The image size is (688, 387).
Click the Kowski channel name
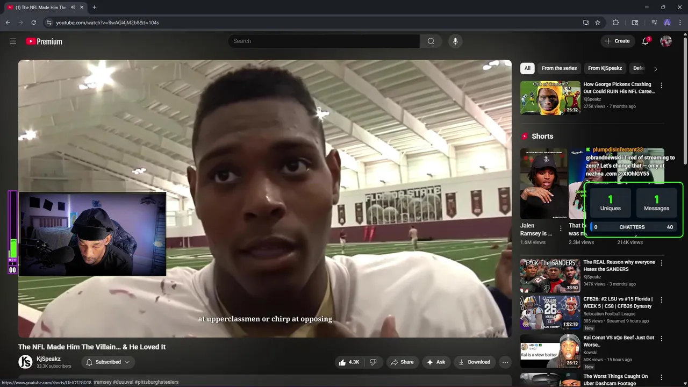pyautogui.click(x=591, y=352)
